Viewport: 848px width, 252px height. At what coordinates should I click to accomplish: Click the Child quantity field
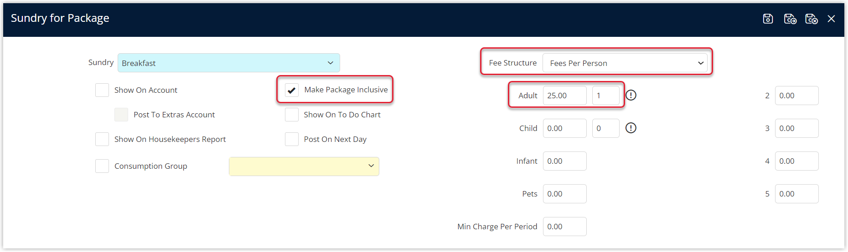click(x=606, y=128)
